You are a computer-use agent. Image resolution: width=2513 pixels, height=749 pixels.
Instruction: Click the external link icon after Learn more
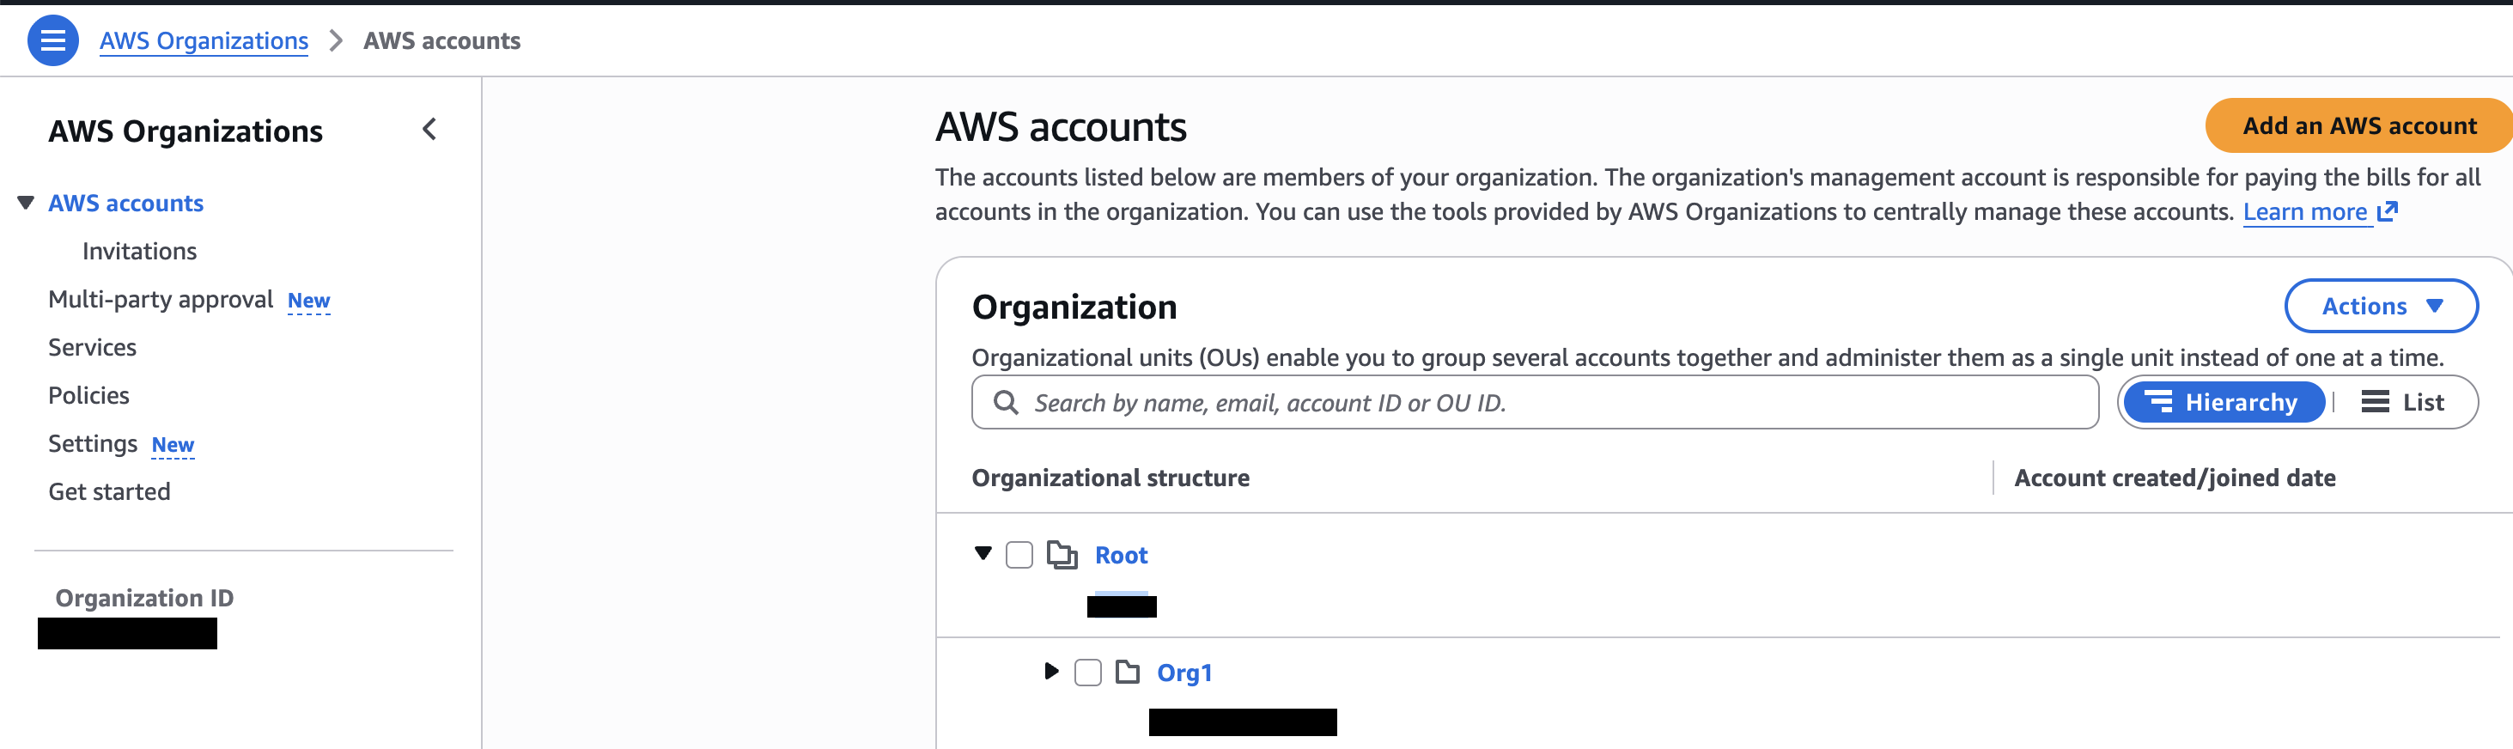(2387, 210)
